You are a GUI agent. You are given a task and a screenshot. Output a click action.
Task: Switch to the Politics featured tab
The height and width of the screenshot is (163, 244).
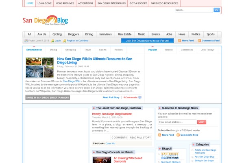(119, 50)
